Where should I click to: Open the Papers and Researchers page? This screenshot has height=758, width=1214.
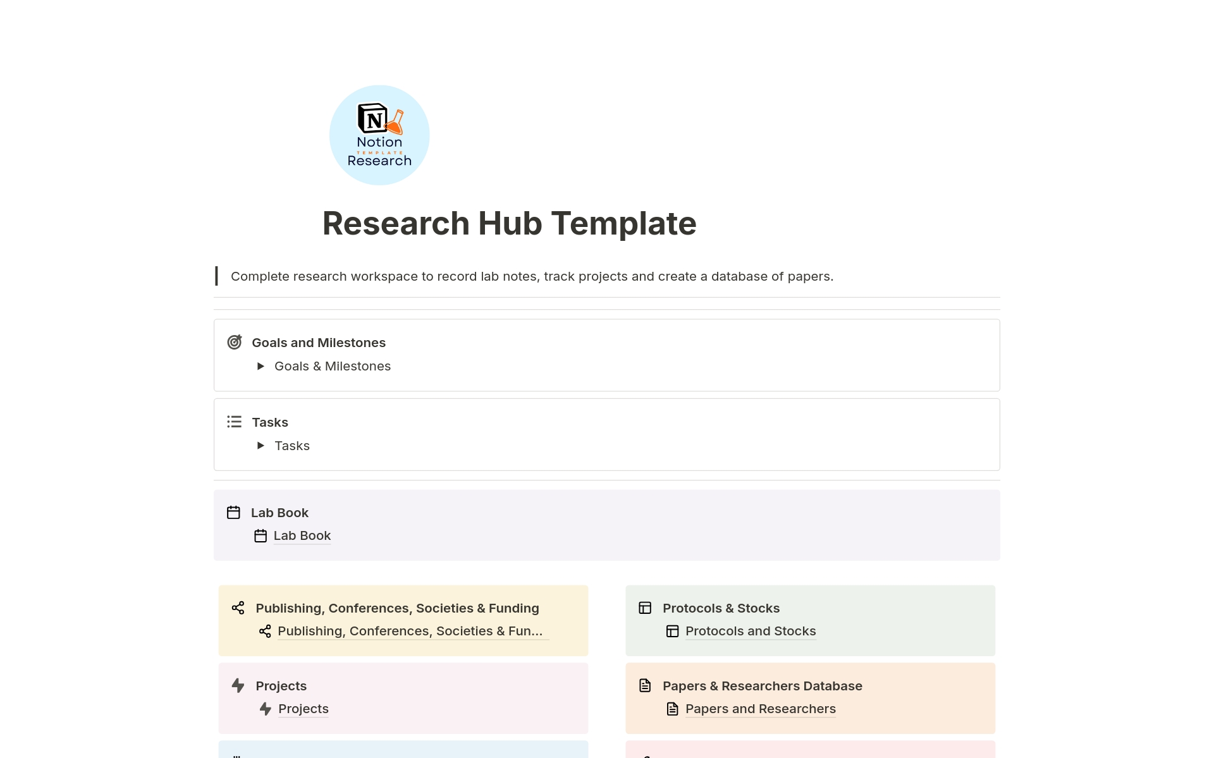(761, 709)
